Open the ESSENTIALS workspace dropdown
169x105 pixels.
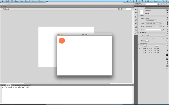click(139, 4)
